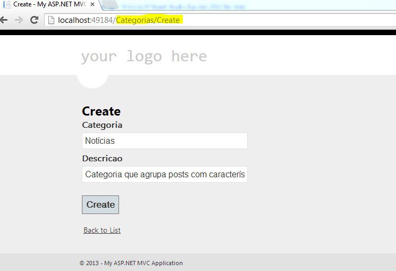
Task: Click the 'your logo here' site title
Action: click(x=144, y=56)
